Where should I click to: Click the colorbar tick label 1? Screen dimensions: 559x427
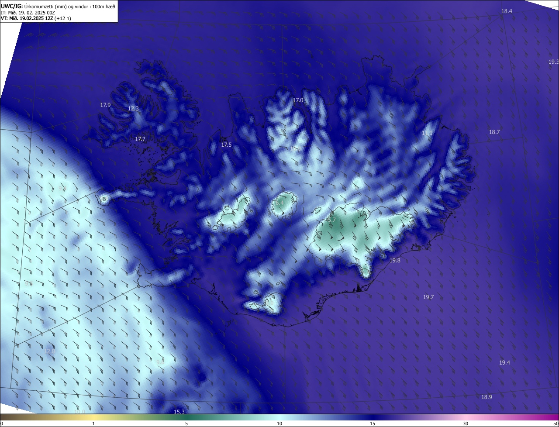click(x=93, y=424)
